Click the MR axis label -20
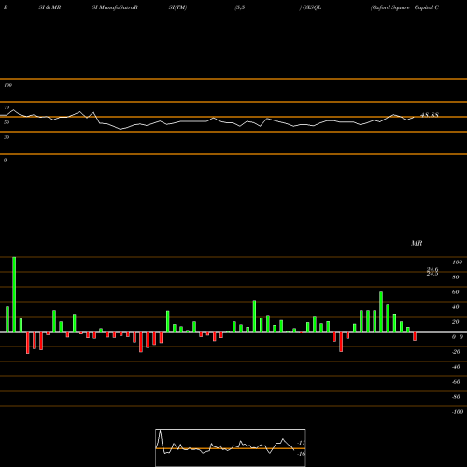This screenshot has width=467, height=467. coord(456,352)
